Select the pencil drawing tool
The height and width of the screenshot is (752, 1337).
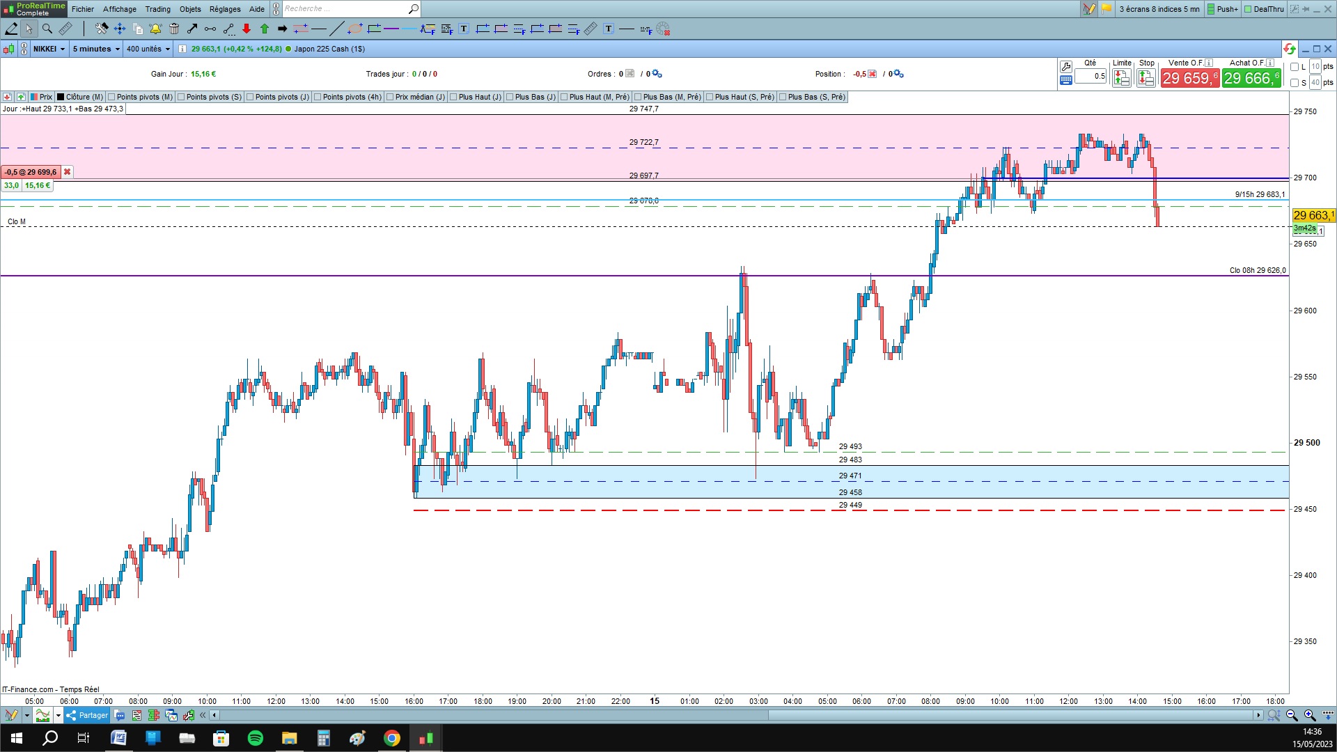(x=11, y=29)
